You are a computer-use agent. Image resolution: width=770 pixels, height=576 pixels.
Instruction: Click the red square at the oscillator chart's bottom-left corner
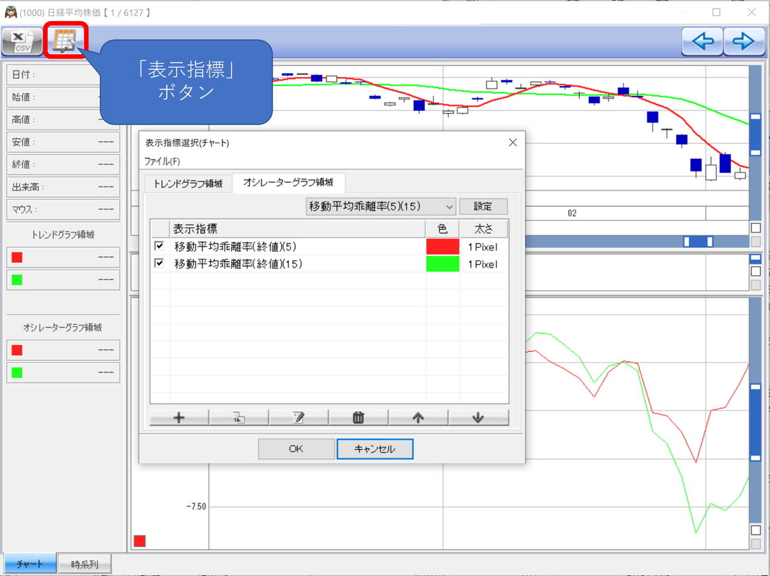point(140,540)
